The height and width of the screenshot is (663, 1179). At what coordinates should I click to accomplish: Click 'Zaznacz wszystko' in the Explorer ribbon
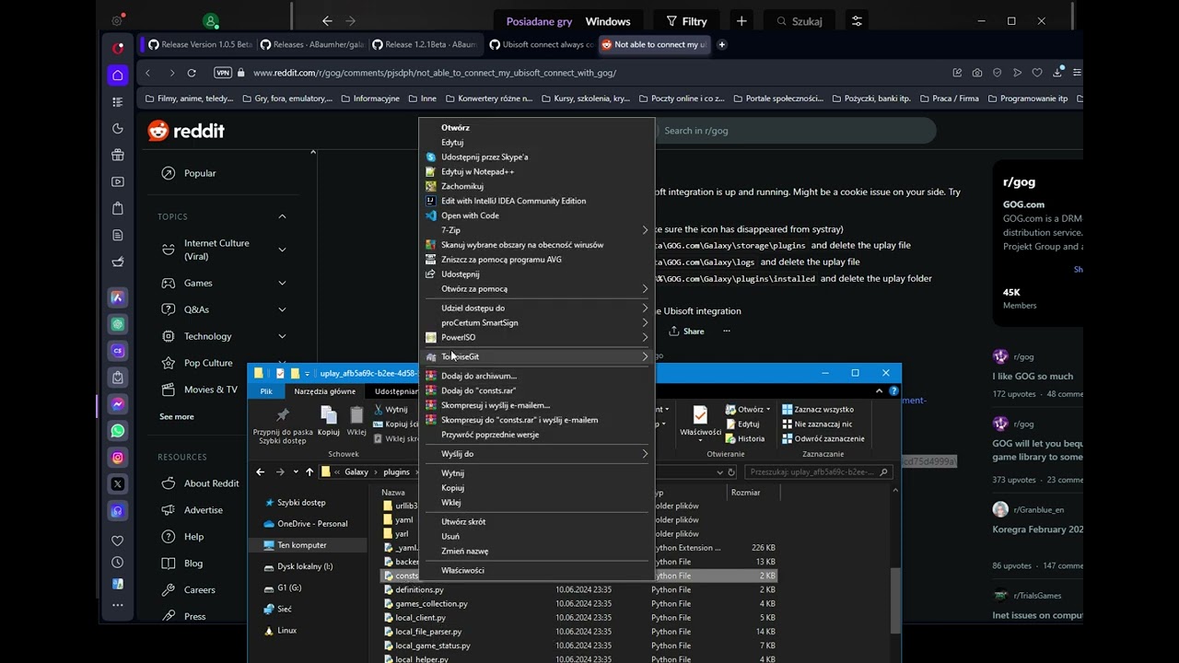[x=818, y=409]
